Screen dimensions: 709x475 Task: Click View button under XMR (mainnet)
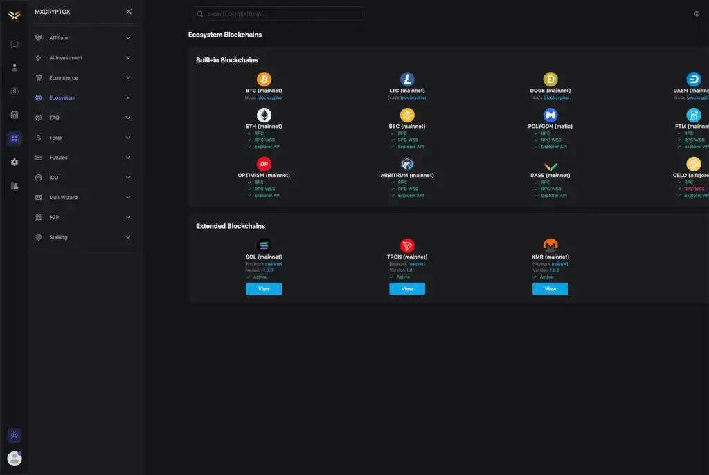[550, 288]
